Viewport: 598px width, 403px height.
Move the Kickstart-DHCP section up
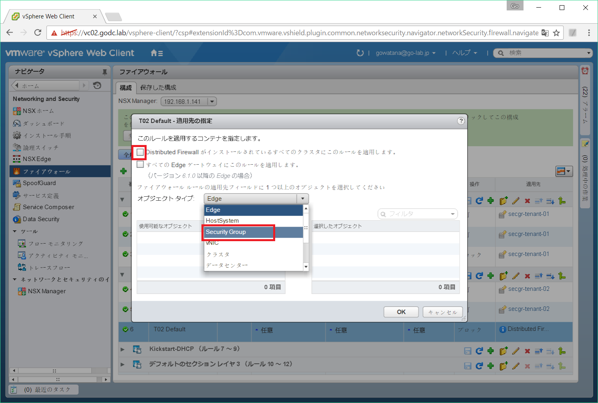[539, 351]
